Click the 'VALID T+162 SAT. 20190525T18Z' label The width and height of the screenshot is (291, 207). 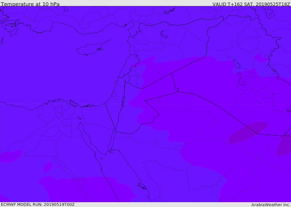click(251, 4)
